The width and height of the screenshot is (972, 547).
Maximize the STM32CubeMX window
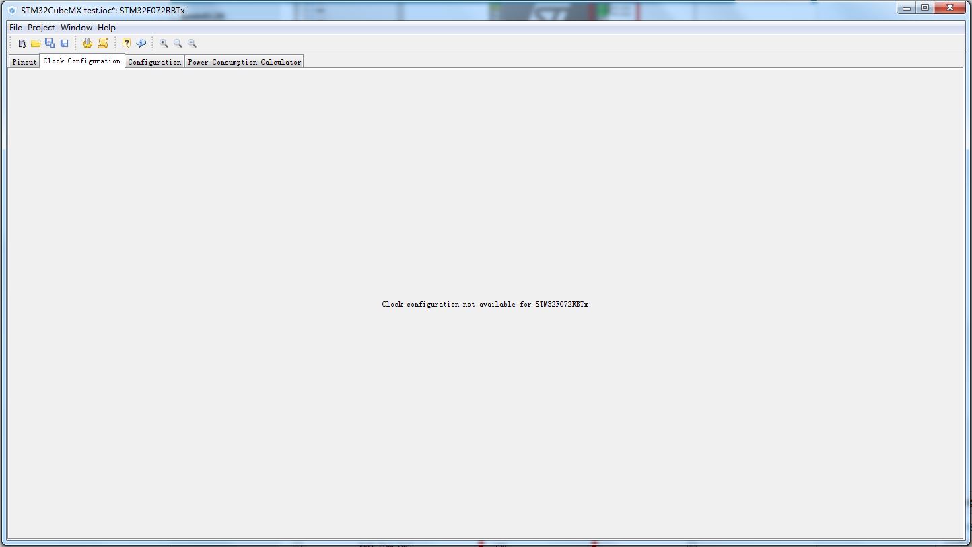(925, 8)
